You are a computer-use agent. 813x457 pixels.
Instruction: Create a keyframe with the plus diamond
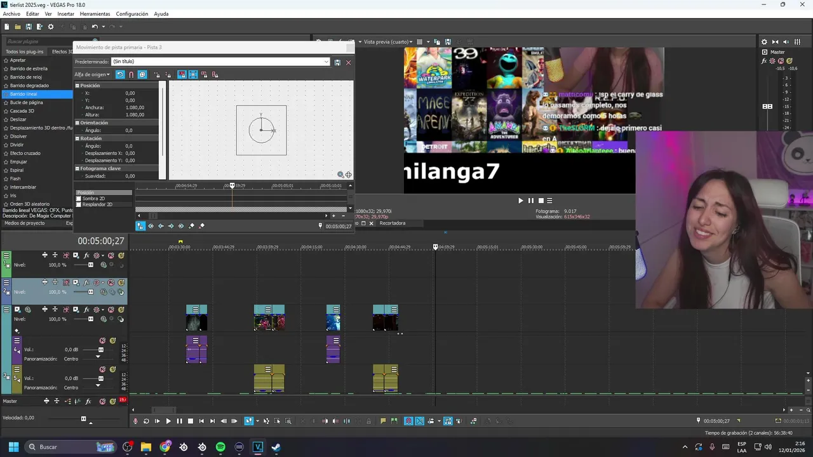point(192,226)
